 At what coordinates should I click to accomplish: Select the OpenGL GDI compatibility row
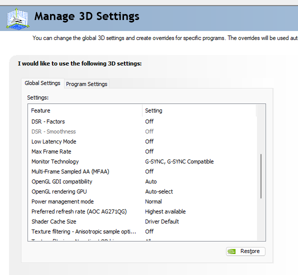point(142,181)
